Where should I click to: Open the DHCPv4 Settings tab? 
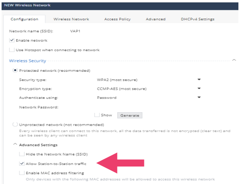pos(198,19)
